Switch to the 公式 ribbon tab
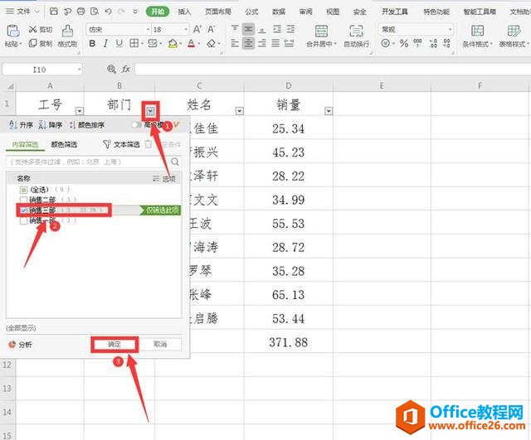 coord(251,12)
